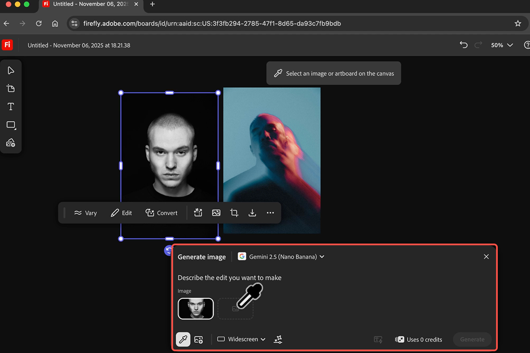
Task: Open the Gemini 2.5 model dropdown
Action: [x=281, y=257]
